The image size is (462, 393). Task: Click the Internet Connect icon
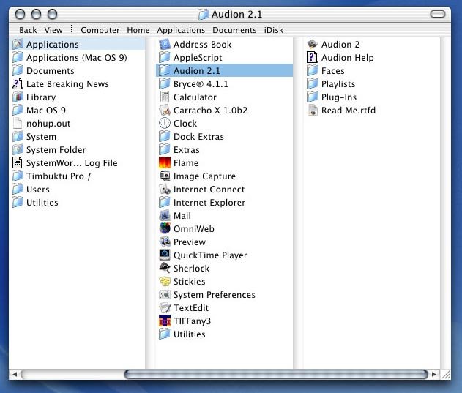[165, 189]
